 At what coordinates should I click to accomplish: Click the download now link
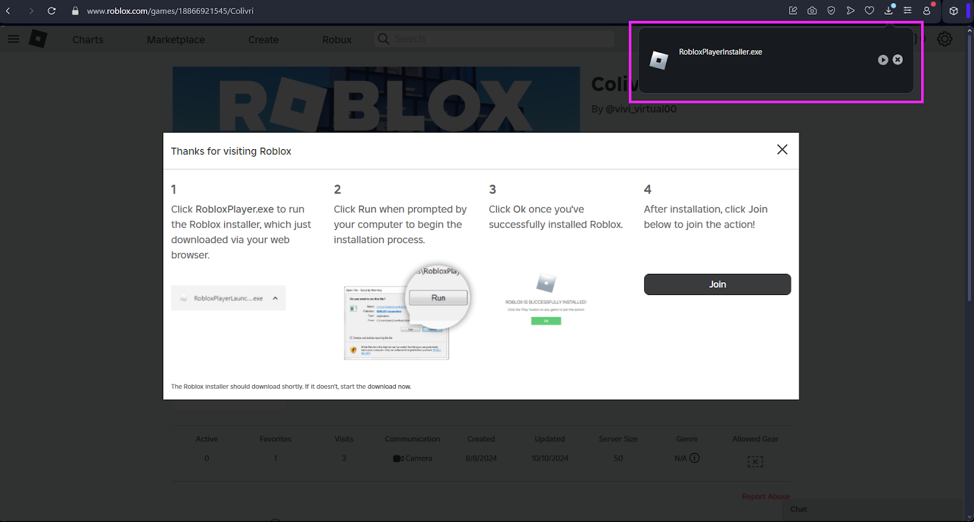[x=389, y=387]
